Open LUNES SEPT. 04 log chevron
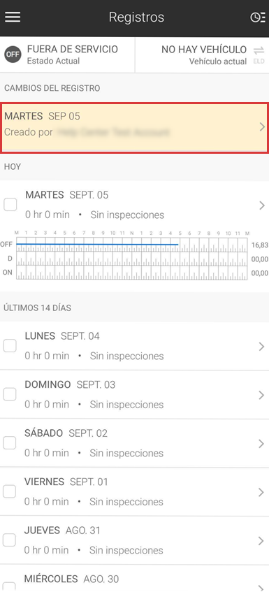The height and width of the screenshot is (592, 269). (261, 347)
